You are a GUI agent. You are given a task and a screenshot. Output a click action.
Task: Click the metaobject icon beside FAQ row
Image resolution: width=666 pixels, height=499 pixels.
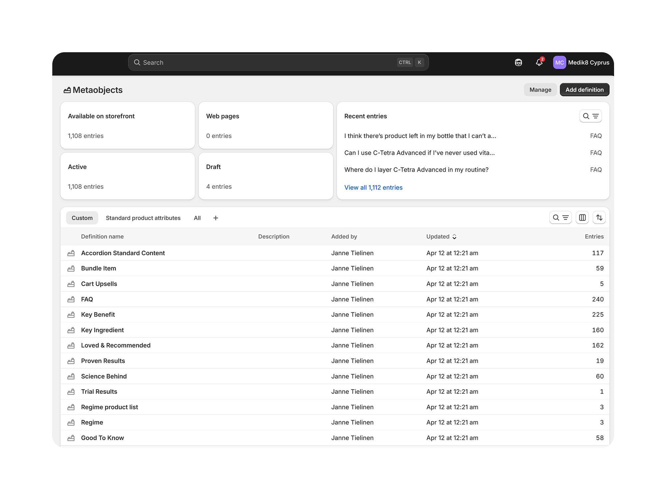click(71, 299)
